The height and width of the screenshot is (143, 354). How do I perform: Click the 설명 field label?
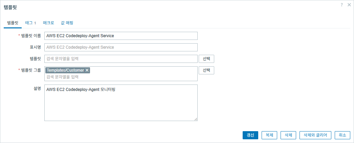click(x=37, y=89)
